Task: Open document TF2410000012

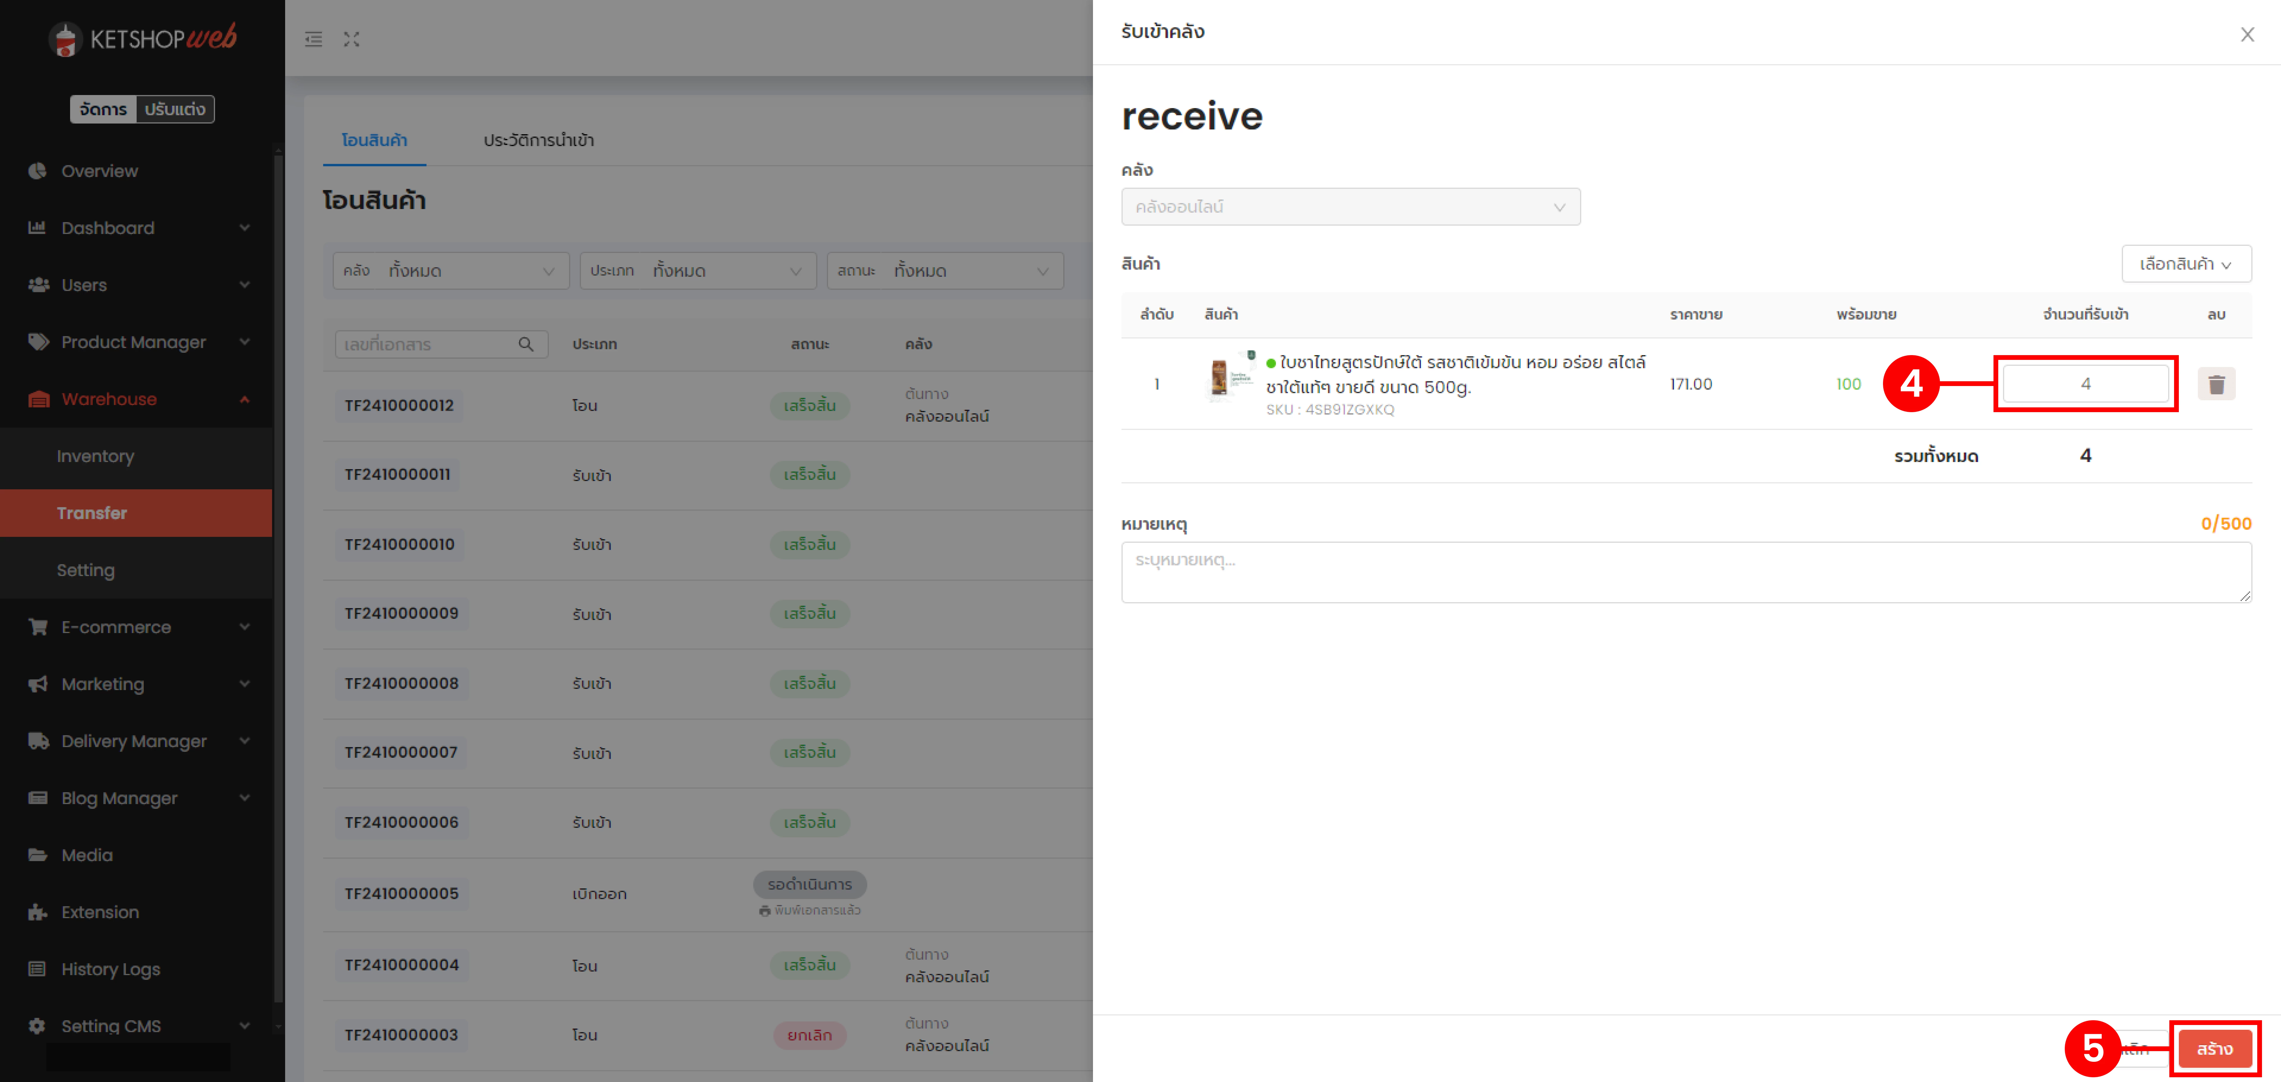Action: coord(399,406)
